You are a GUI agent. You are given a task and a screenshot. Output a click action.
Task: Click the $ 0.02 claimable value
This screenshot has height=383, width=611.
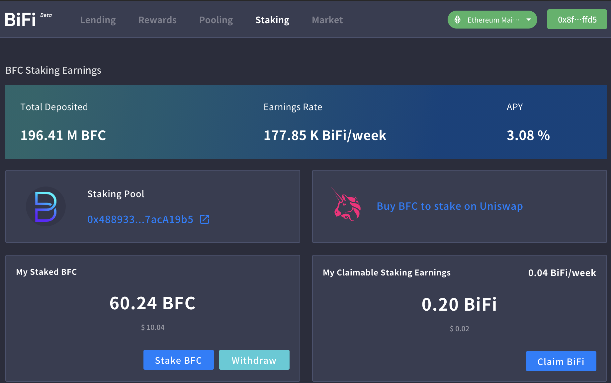pyautogui.click(x=460, y=329)
